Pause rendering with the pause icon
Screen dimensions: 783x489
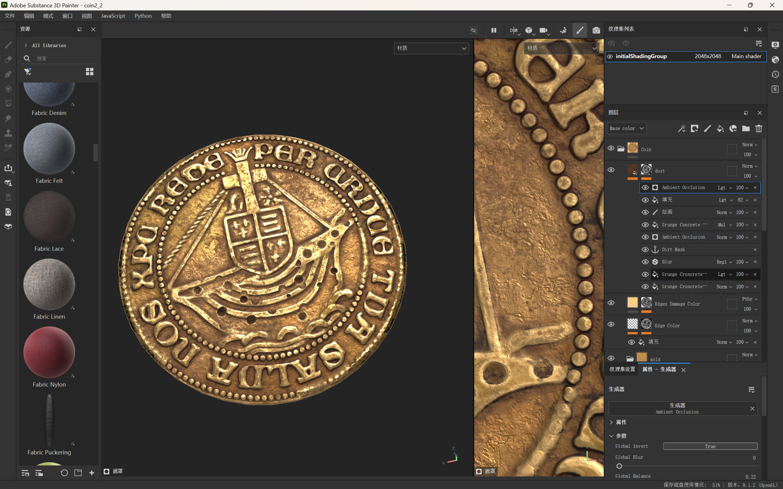pos(493,30)
